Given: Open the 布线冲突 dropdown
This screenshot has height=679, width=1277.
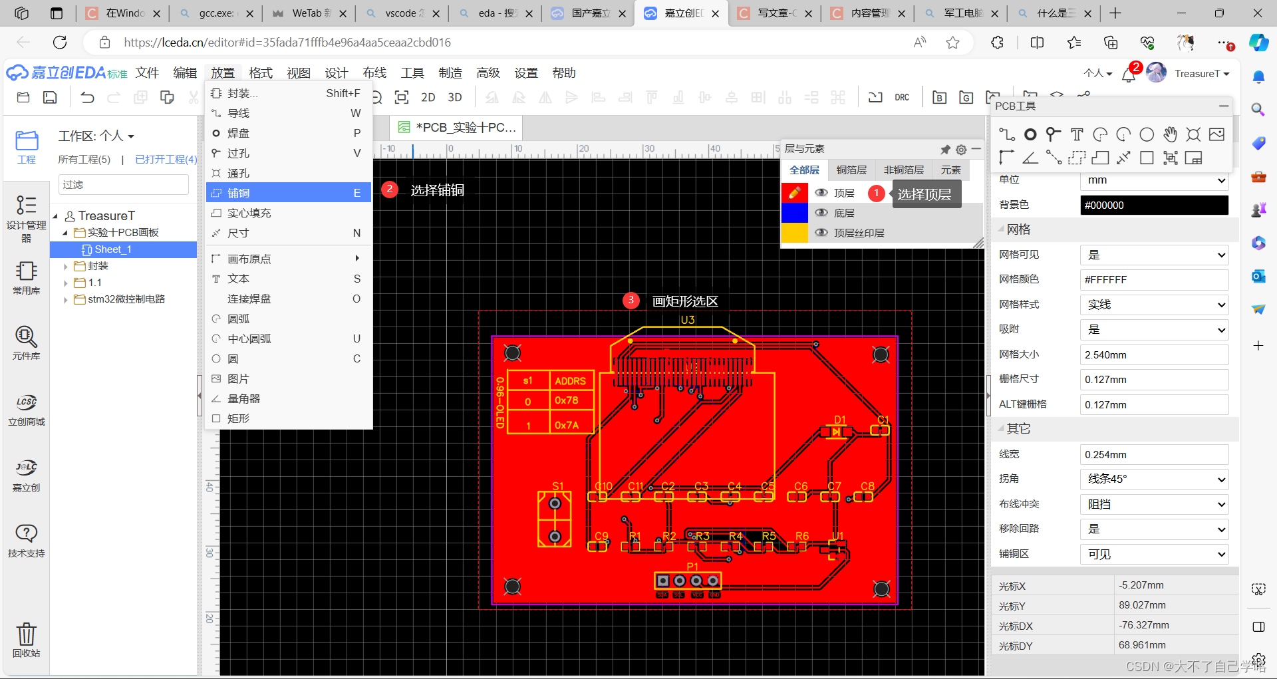Looking at the screenshot, I should tap(1154, 504).
